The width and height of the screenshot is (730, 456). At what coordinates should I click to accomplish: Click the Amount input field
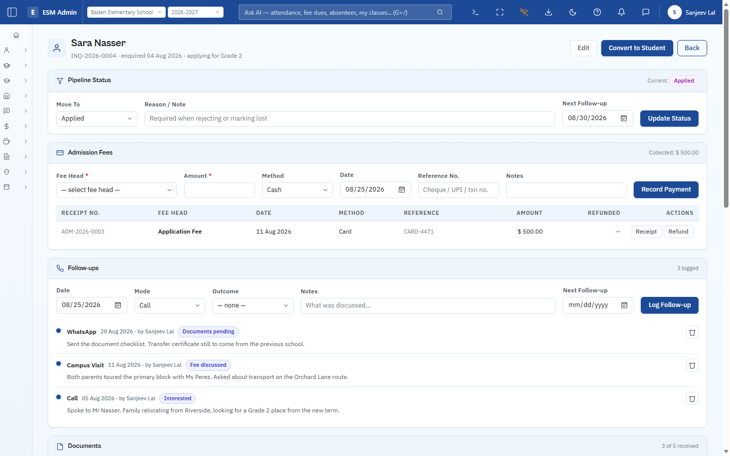point(220,190)
